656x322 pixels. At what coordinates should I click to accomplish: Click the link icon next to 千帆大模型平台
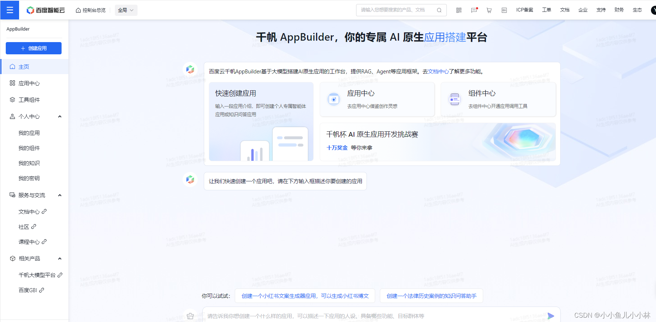click(x=60, y=275)
